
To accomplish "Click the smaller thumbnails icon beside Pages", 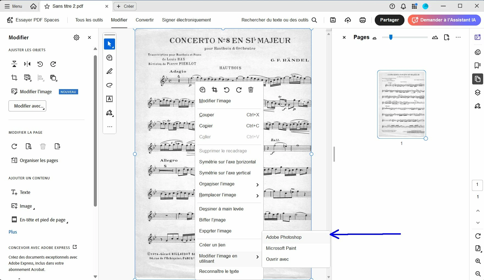I will point(374,38).
